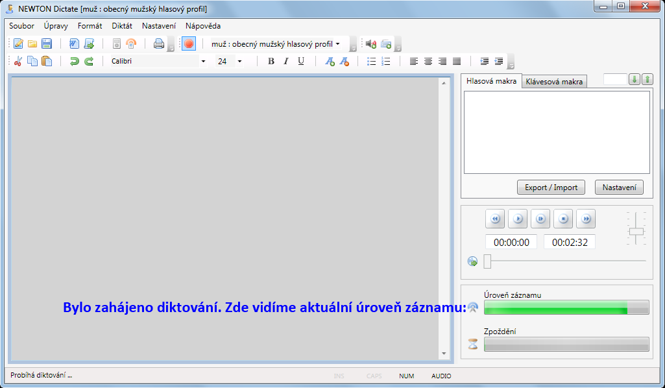Click the 00:02:32 total time field

point(570,242)
